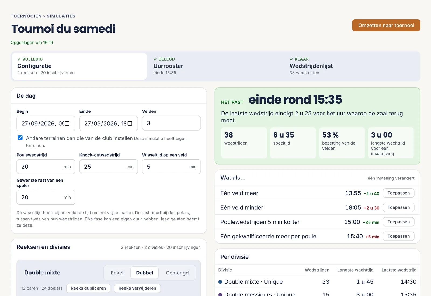
Task: Switch to the Wedstrijdenlijst step tab
Action: point(352,66)
